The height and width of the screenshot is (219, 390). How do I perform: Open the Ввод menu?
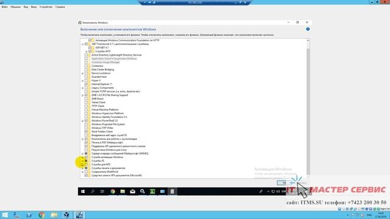pyautogui.click(x=34, y=7)
